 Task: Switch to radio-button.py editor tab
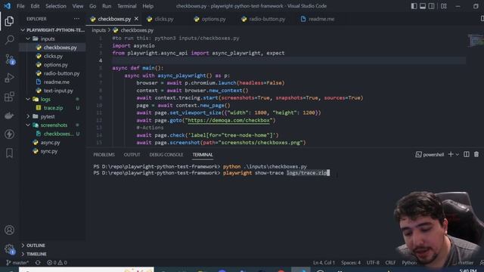coord(267,19)
